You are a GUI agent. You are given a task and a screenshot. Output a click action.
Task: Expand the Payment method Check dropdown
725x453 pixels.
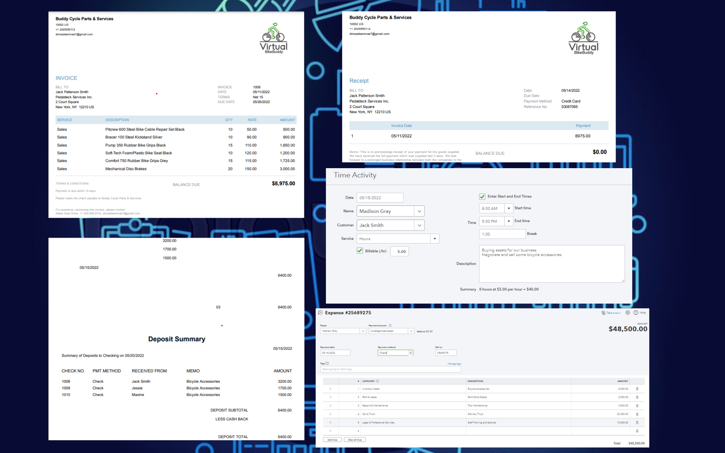click(x=410, y=353)
